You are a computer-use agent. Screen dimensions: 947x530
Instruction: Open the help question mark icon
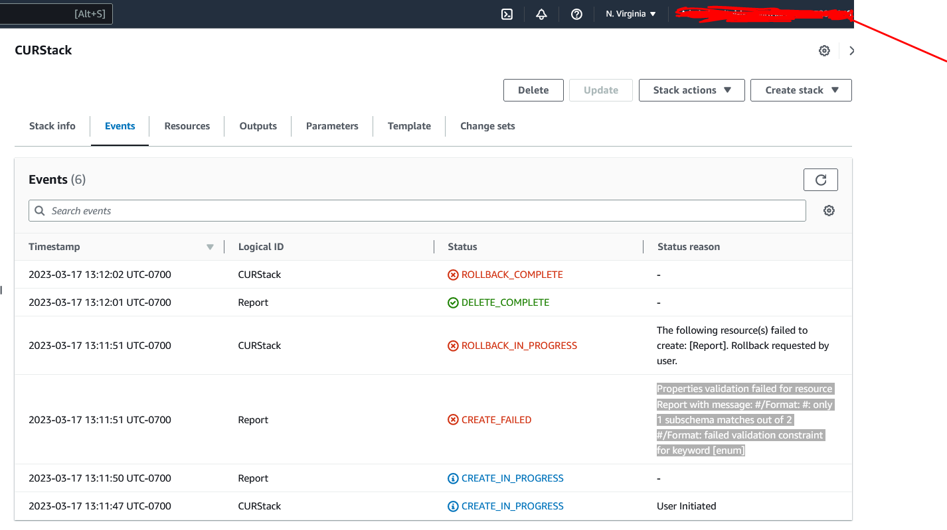click(576, 14)
